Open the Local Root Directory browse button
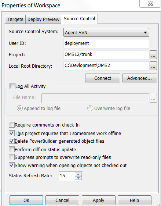161x206 pixels. coord(153,66)
